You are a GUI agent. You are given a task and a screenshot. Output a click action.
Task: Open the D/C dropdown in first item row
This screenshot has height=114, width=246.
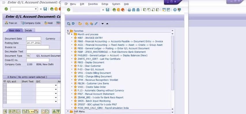(56, 85)
